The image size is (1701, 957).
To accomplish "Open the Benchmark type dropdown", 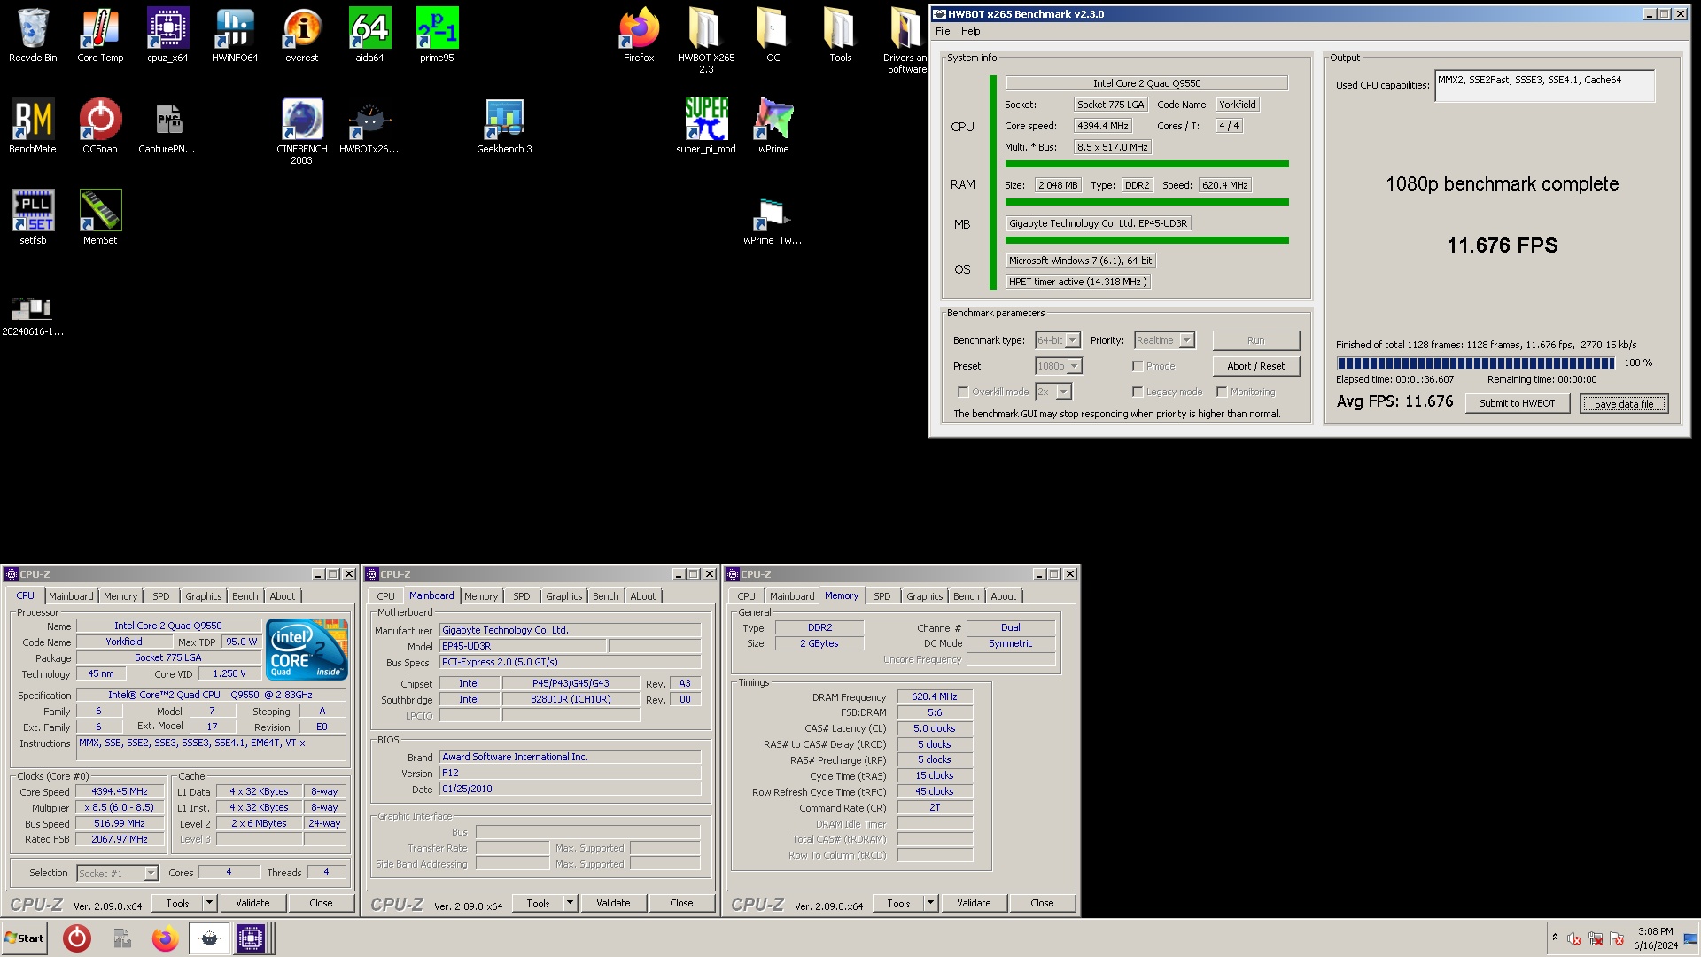I will (1058, 340).
